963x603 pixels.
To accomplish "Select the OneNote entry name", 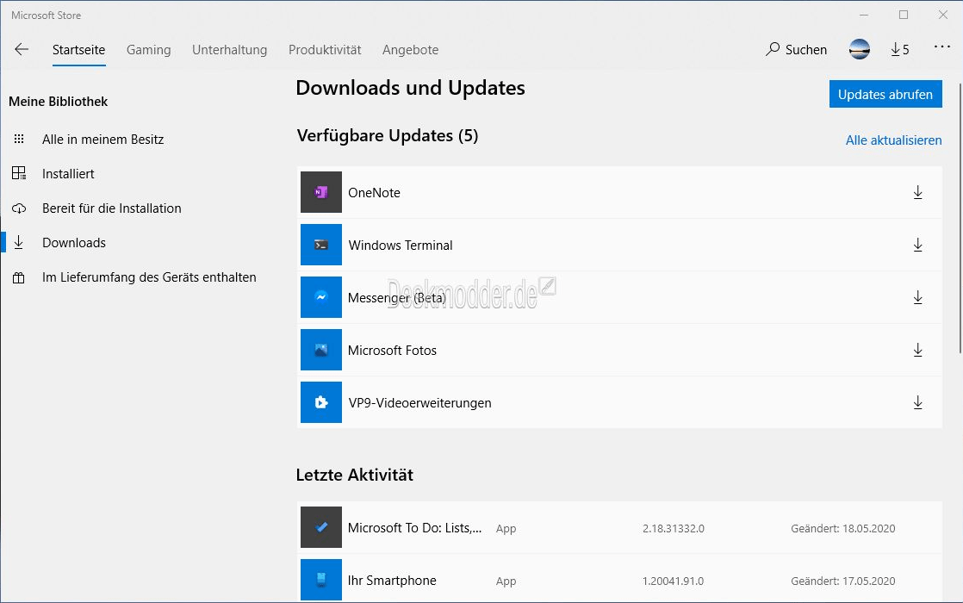I will [x=374, y=193].
